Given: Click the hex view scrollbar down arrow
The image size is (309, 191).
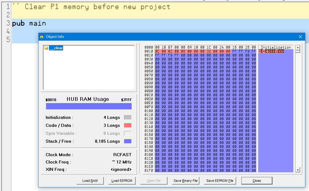Looking at the screenshot, I should (x=297, y=170).
